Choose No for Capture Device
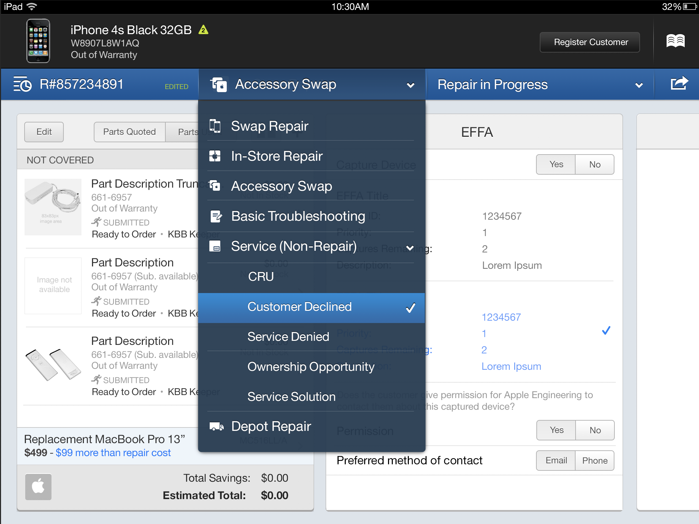 coord(595,164)
